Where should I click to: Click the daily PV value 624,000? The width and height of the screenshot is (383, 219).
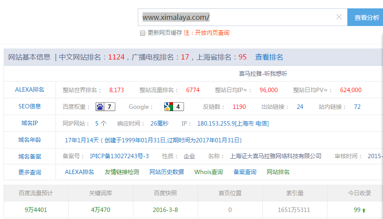pyautogui.click(x=350, y=90)
